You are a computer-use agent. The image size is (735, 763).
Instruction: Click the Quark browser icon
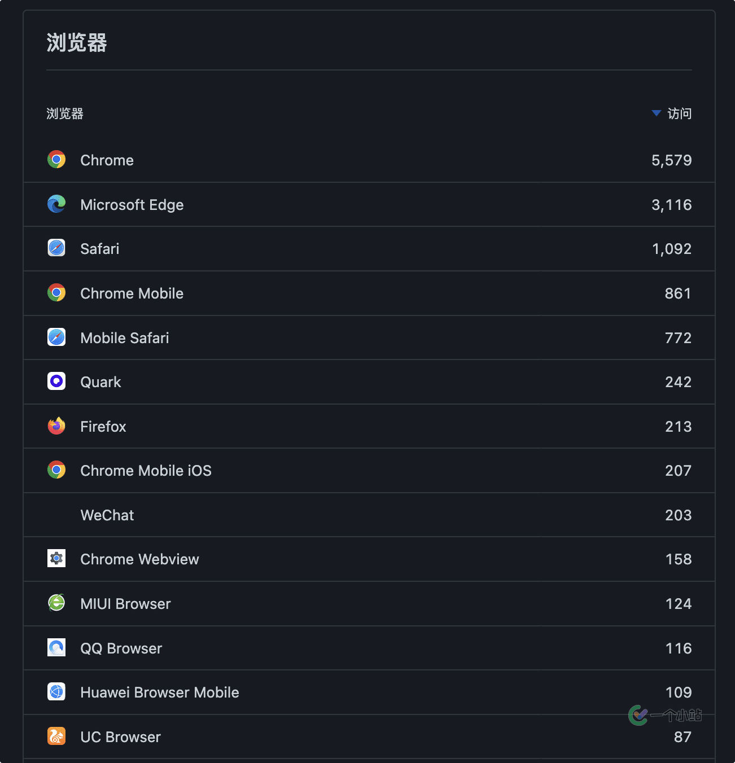[56, 381]
